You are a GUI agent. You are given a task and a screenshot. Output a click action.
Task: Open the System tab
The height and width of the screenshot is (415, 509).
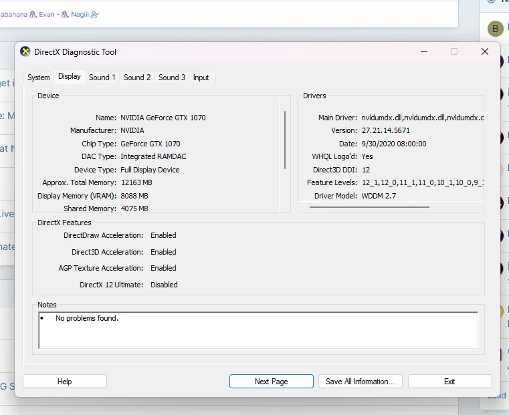pos(38,78)
